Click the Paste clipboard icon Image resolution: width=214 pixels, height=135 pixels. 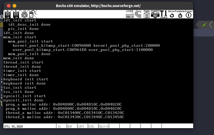point(147,14)
